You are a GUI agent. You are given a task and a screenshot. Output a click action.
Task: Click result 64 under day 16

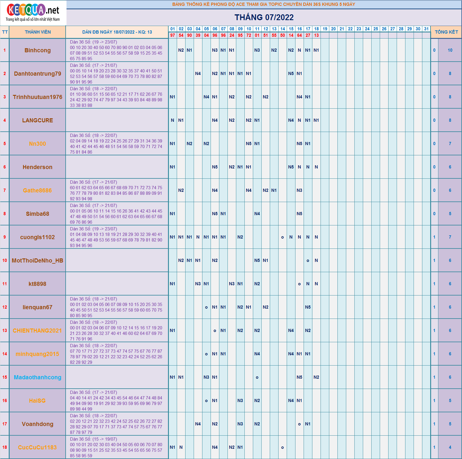click(300, 35)
